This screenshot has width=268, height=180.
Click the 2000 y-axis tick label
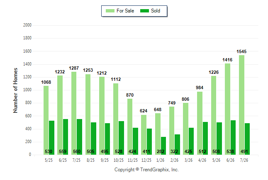coord(27,25)
